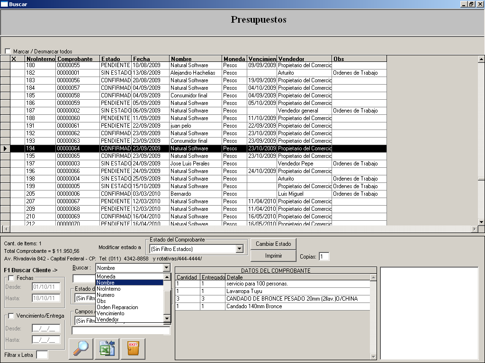
Task: Click Vendedor general cell in row 187
Action: [x=305, y=111]
